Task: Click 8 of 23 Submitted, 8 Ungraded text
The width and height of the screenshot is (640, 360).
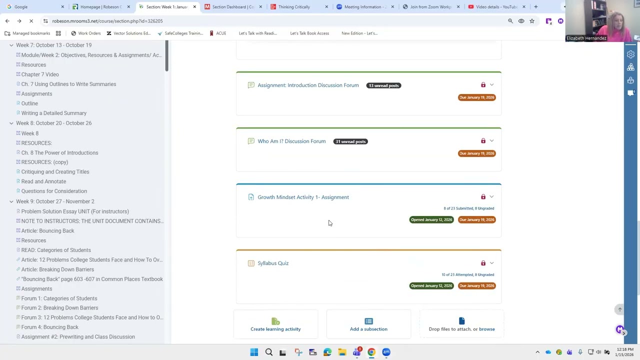Action: click(468, 208)
